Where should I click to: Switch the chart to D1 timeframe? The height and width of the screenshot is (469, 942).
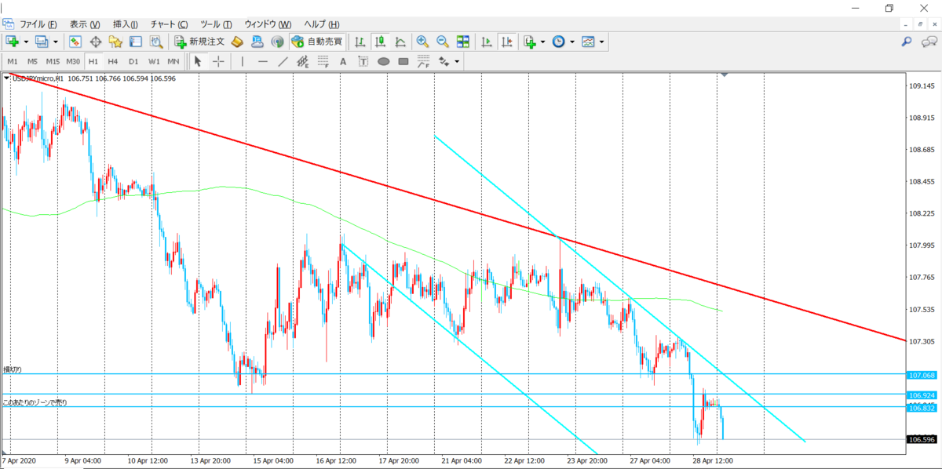(x=133, y=61)
